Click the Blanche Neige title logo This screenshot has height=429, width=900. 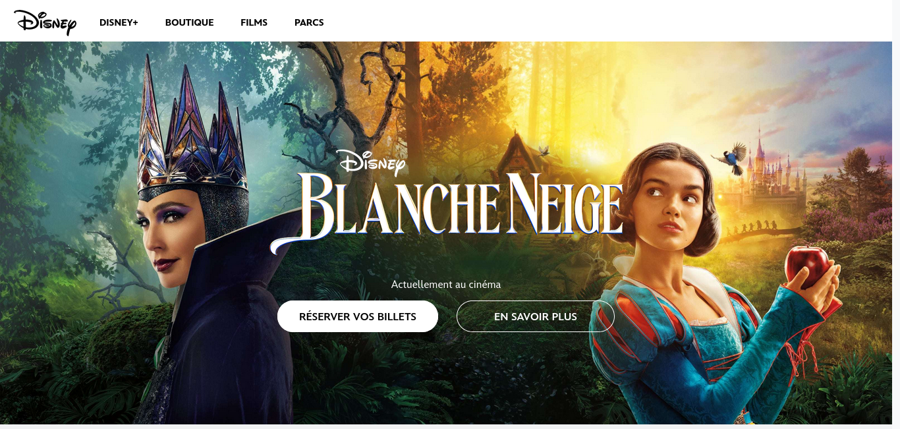click(x=448, y=212)
